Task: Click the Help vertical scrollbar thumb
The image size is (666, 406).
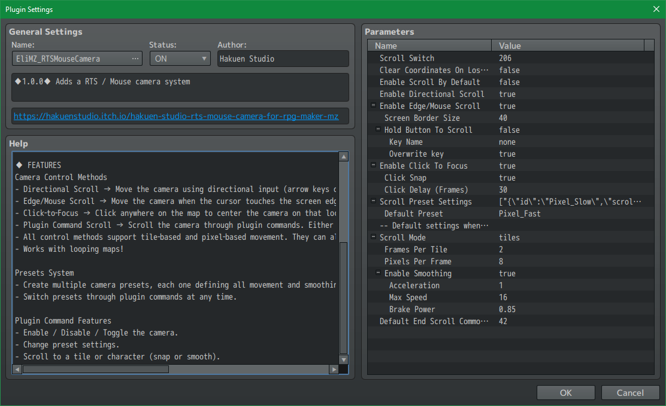Action: pyautogui.click(x=343, y=298)
